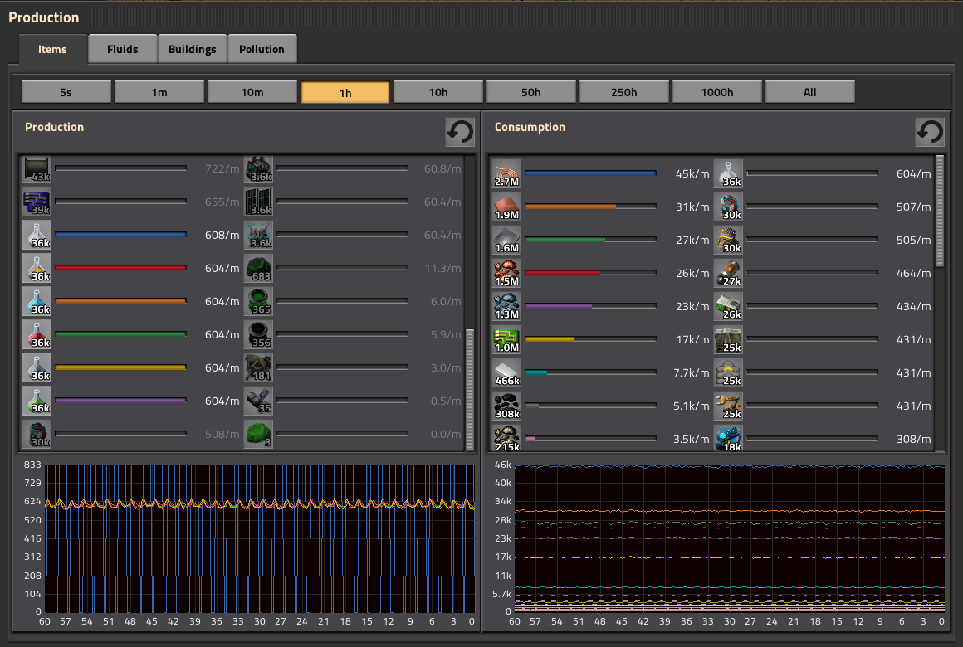
Task: Toggle the Production item showing 35
Action: tap(258, 401)
